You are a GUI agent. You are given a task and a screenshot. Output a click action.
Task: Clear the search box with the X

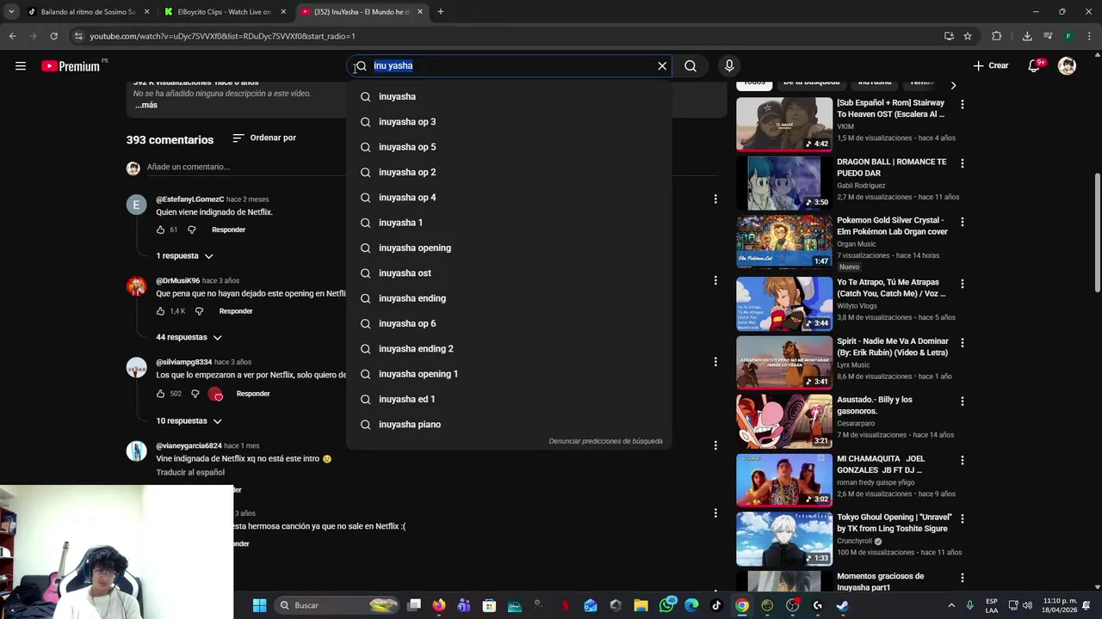[662, 66]
